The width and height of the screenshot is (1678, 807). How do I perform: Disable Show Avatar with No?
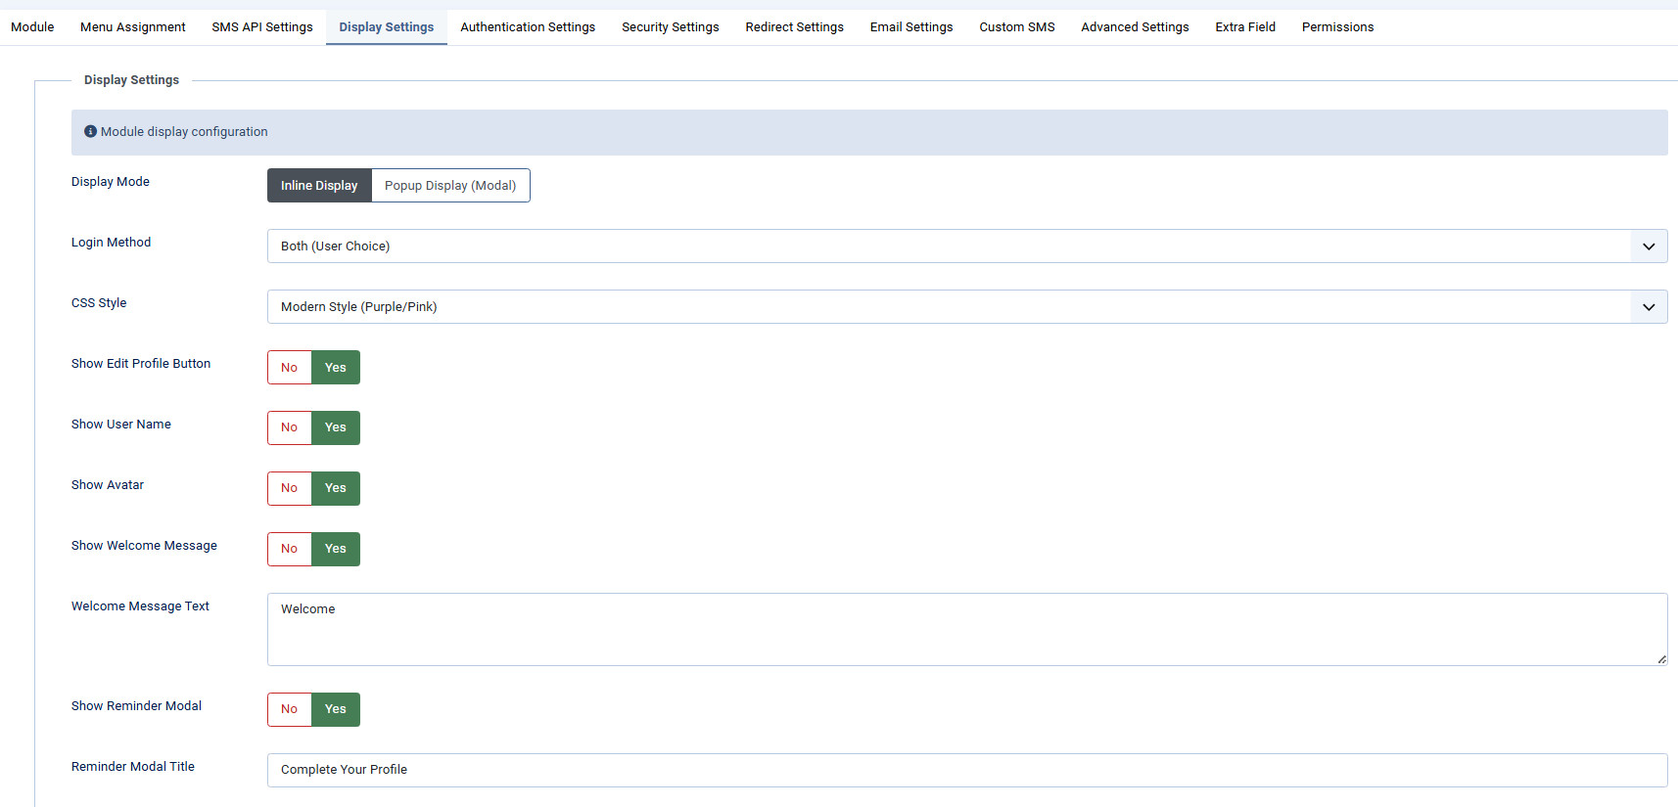[289, 488]
